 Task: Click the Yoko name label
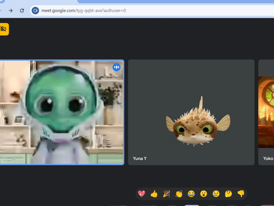click(268, 159)
